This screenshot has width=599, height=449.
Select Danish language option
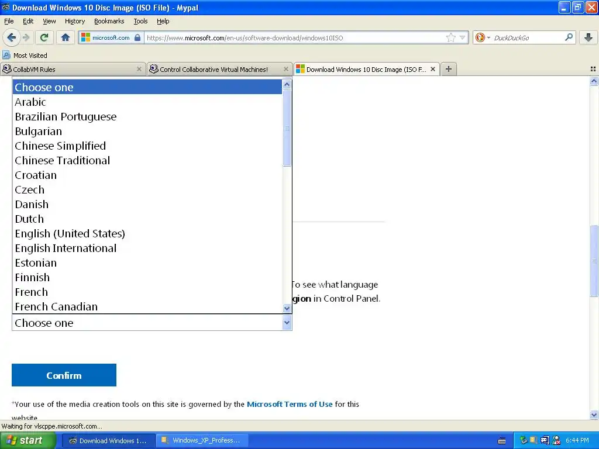point(147,204)
